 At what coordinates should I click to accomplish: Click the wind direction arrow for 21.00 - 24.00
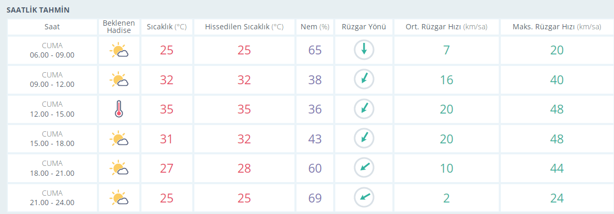(364, 198)
